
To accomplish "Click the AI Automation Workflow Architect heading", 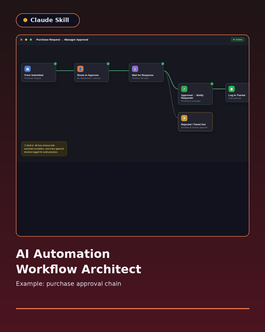I will click(79, 262).
